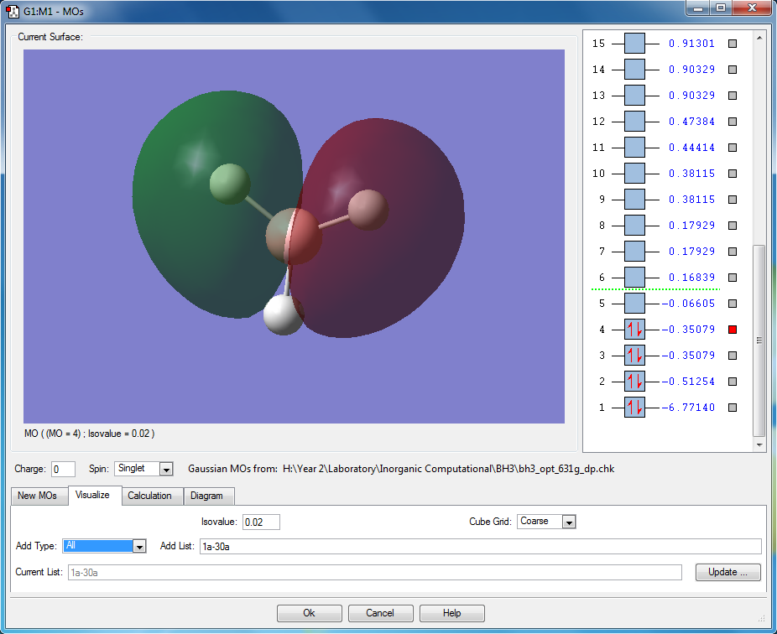This screenshot has height=634, width=777.
Task: Click the empty orbital box for MO 5
Action: [x=634, y=304]
